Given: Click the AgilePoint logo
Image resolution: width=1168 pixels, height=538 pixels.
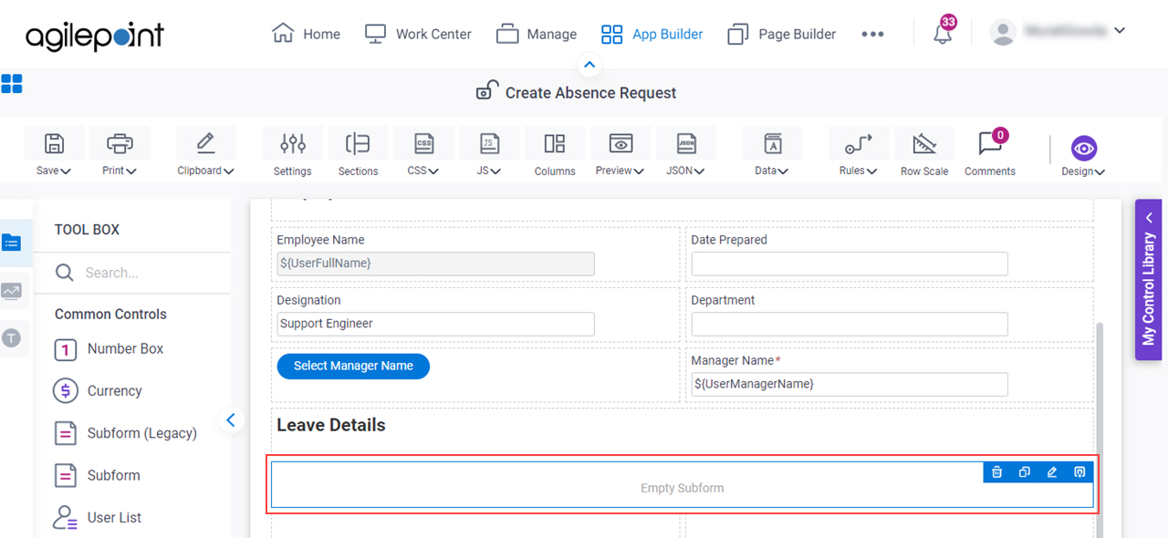Looking at the screenshot, I should [x=95, y=36].
